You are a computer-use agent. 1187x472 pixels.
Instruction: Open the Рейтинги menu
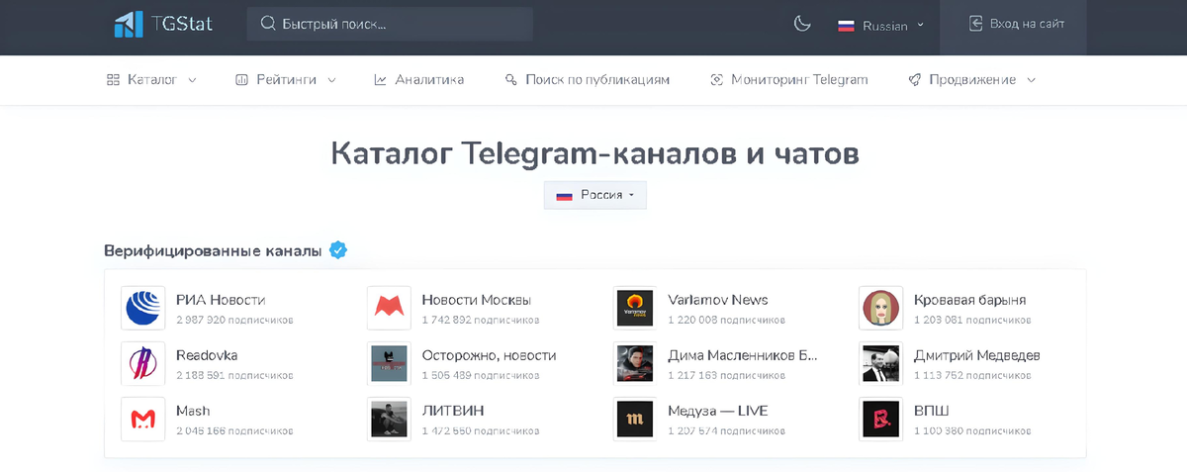286,80
